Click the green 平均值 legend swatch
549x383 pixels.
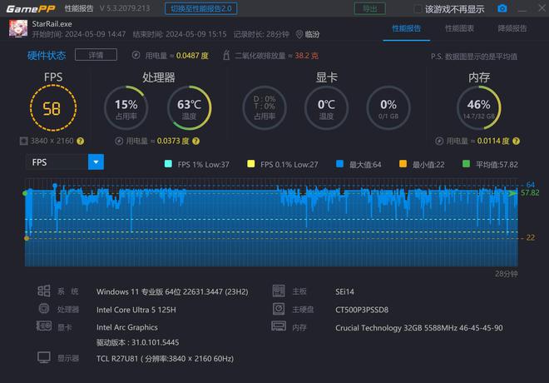(466, 164)
